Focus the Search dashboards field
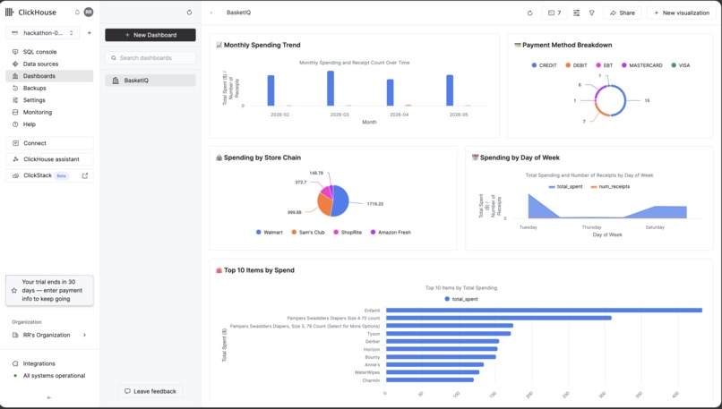Screen dimensions: 722x409 click(150, 58)
